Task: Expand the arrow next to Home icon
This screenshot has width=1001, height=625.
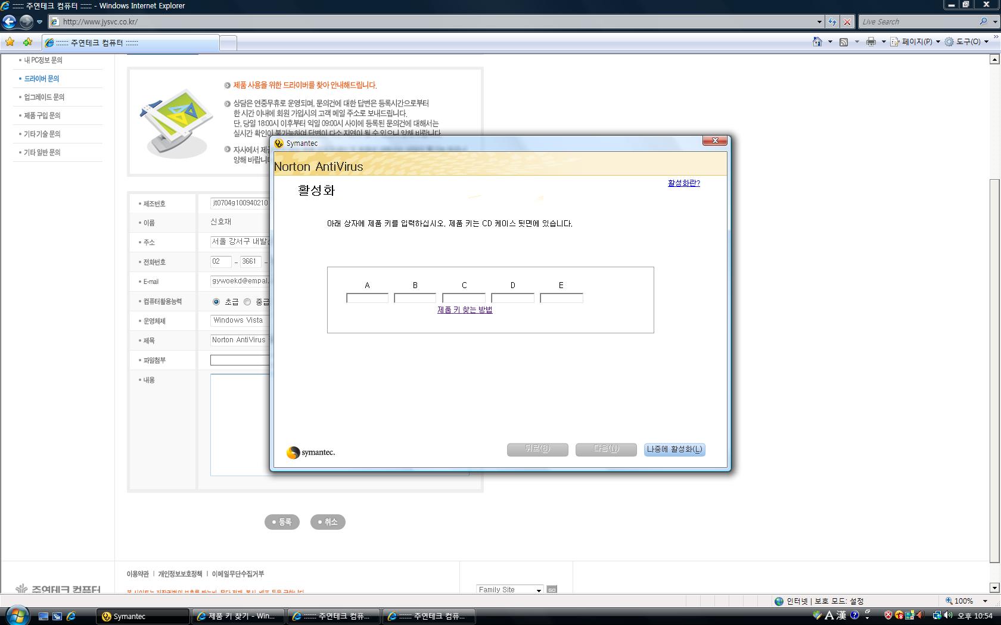Action: pyautogui.click(x=830, y=42)
